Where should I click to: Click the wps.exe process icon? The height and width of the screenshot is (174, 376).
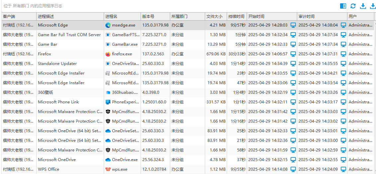tap(108, 169)
